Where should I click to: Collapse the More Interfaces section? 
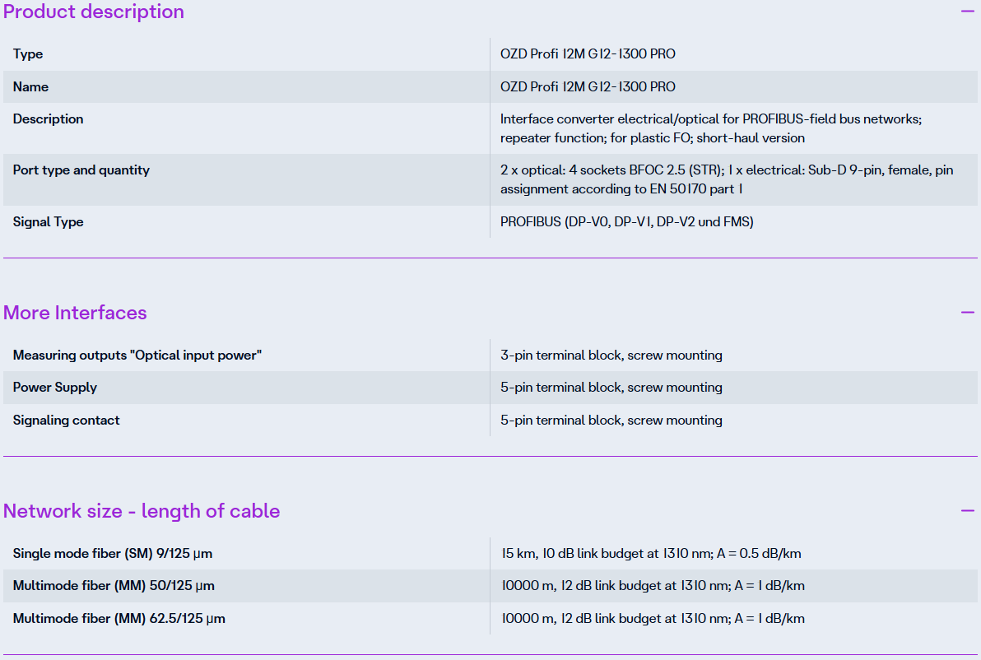click(967, 312)
